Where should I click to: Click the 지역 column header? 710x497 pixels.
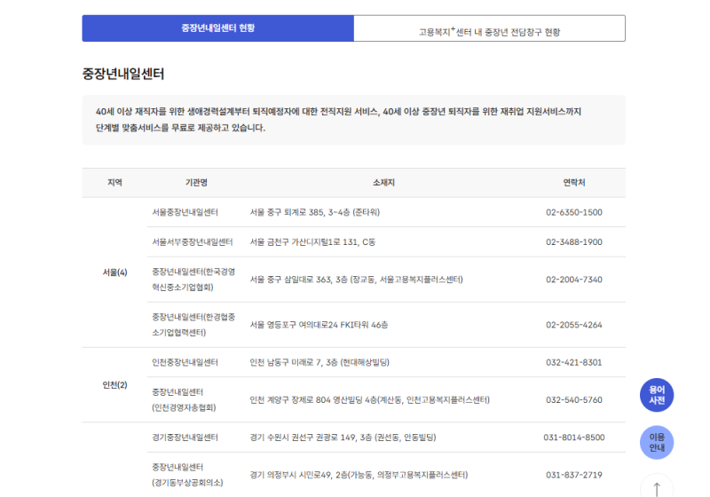114,183
